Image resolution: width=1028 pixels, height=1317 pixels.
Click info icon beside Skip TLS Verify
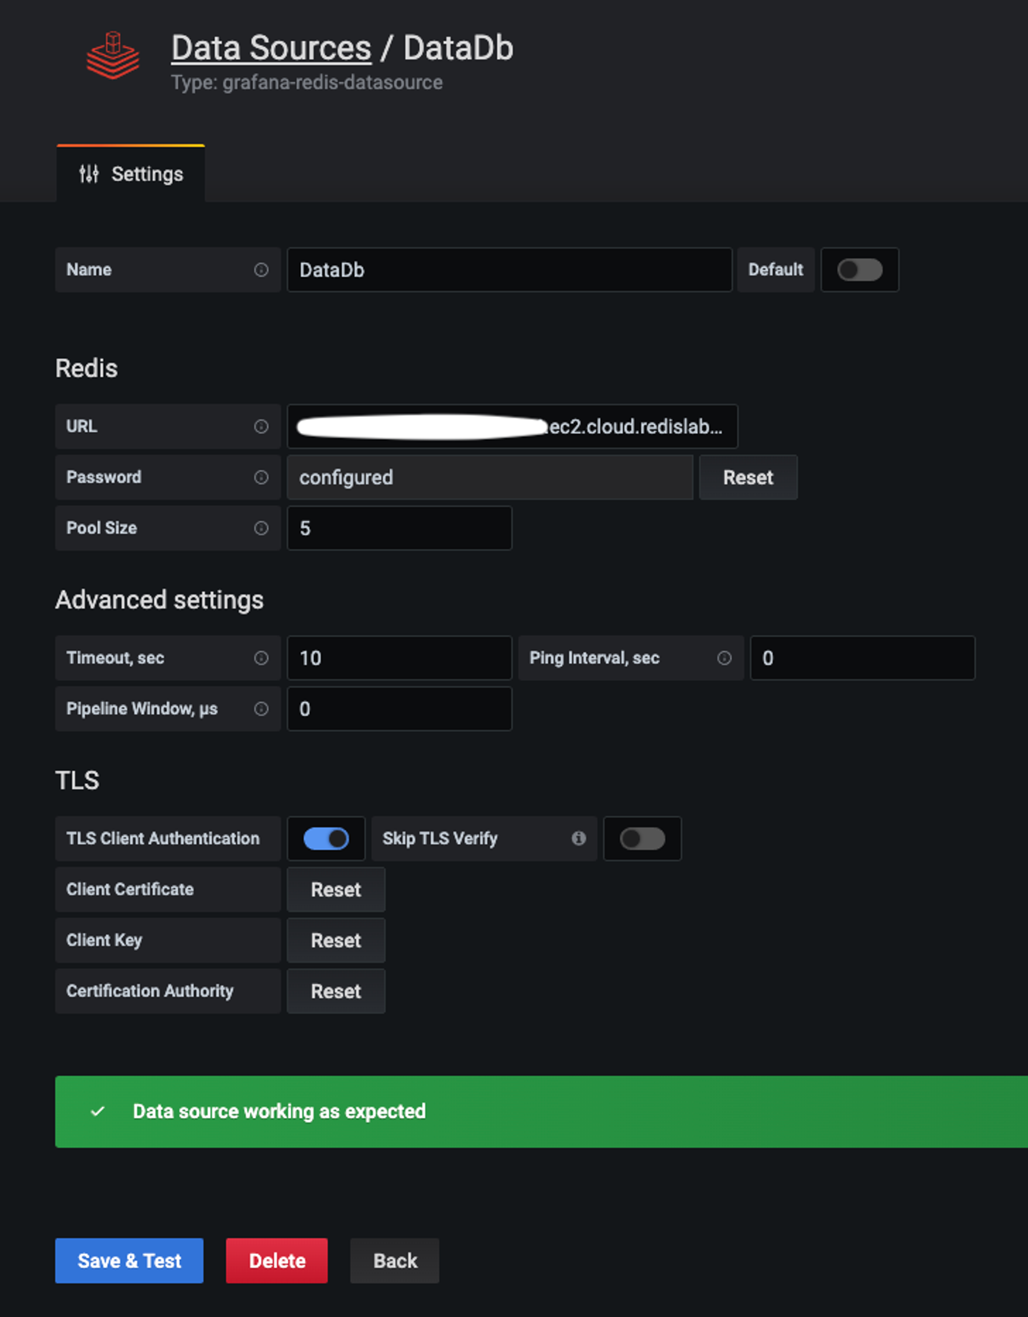[579, 838]
